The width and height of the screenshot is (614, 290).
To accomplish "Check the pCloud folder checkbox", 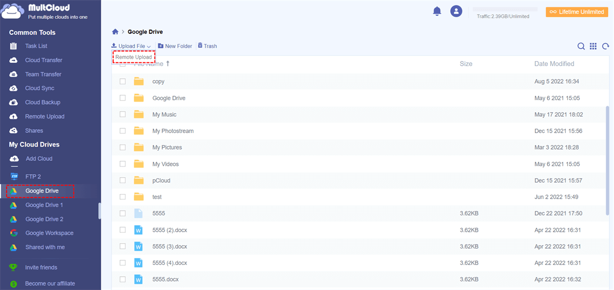I will [123, 180].
